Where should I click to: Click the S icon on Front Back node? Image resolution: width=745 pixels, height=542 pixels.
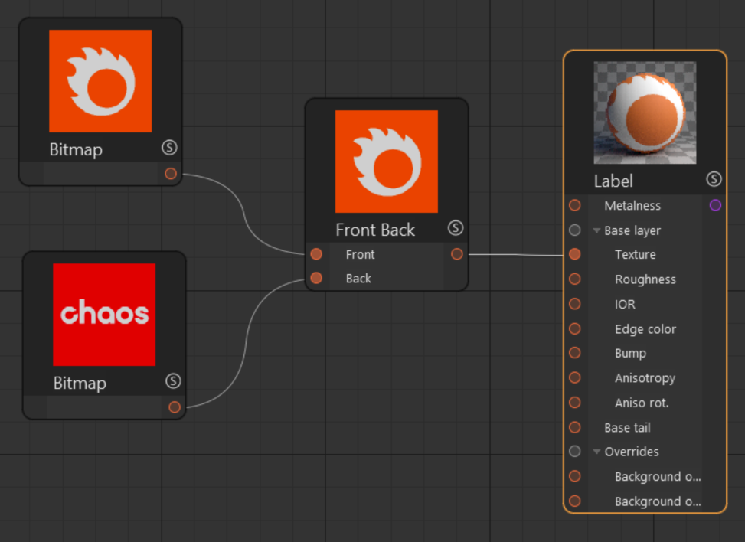pos(456,228)
